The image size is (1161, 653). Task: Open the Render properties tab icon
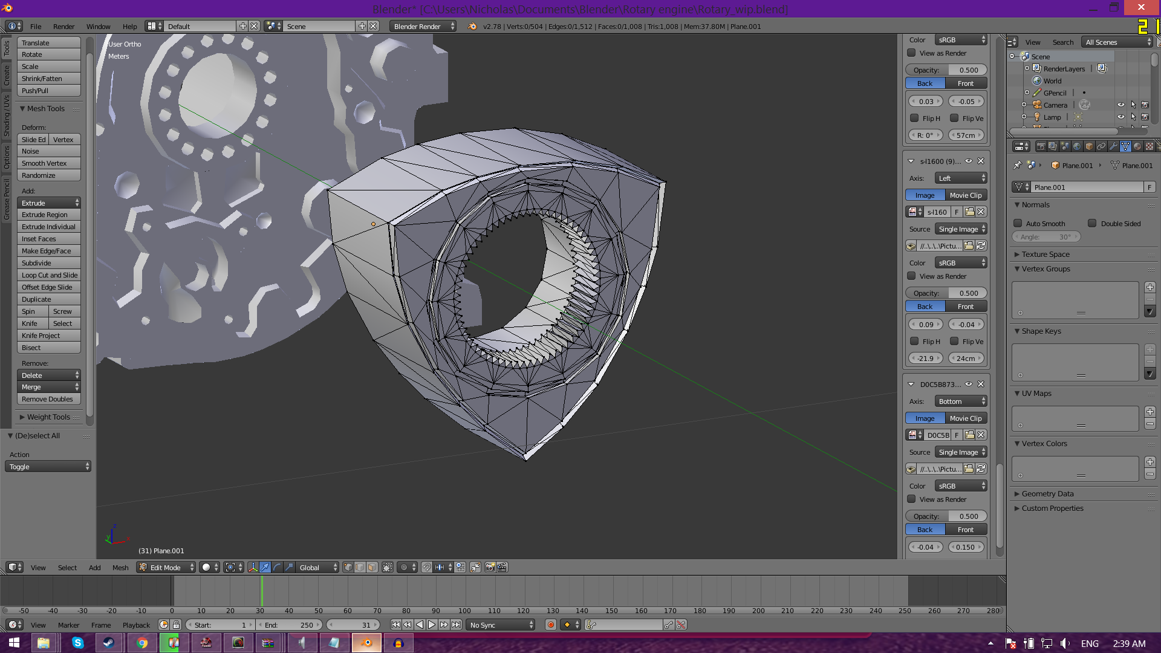1041,146
